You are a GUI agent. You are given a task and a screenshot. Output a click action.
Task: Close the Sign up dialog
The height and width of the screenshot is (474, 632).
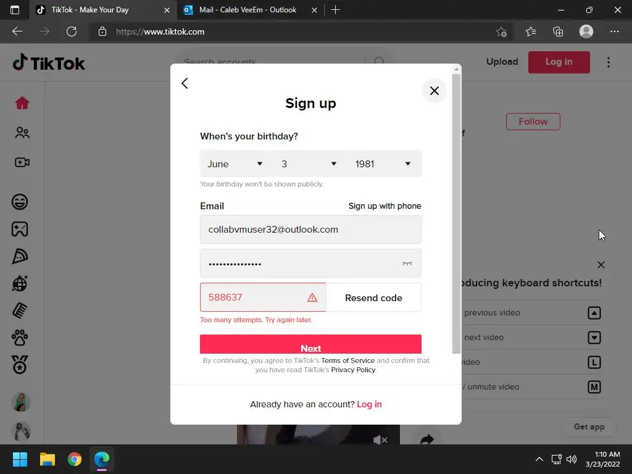(434, 91)
